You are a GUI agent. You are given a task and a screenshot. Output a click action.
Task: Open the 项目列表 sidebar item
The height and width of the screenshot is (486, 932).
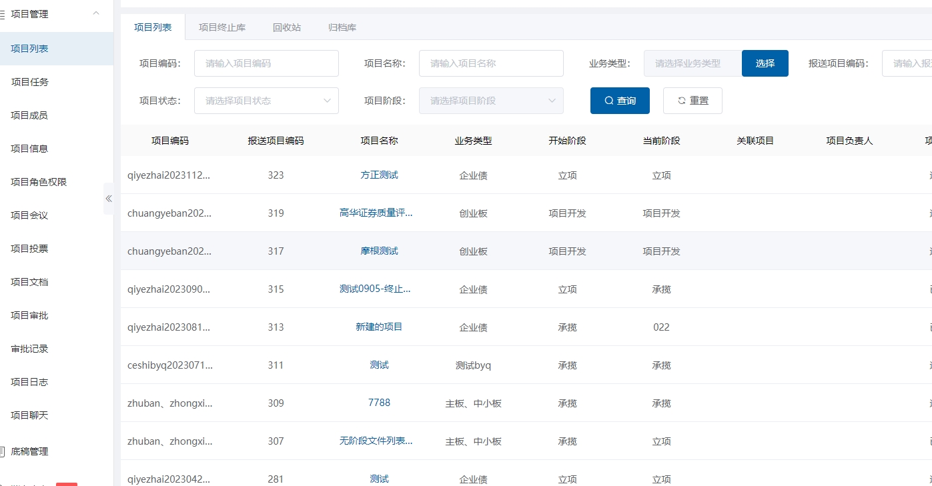point(57,49)
